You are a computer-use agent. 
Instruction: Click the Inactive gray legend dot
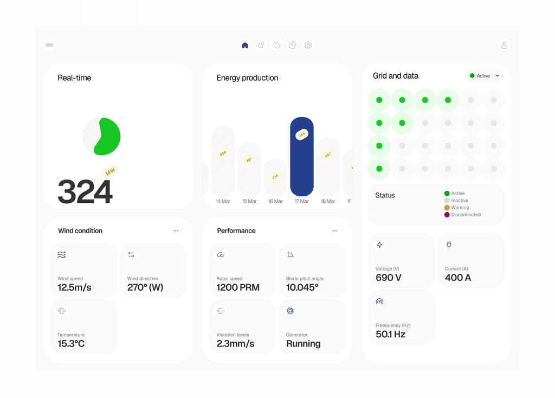click(447, 201)
